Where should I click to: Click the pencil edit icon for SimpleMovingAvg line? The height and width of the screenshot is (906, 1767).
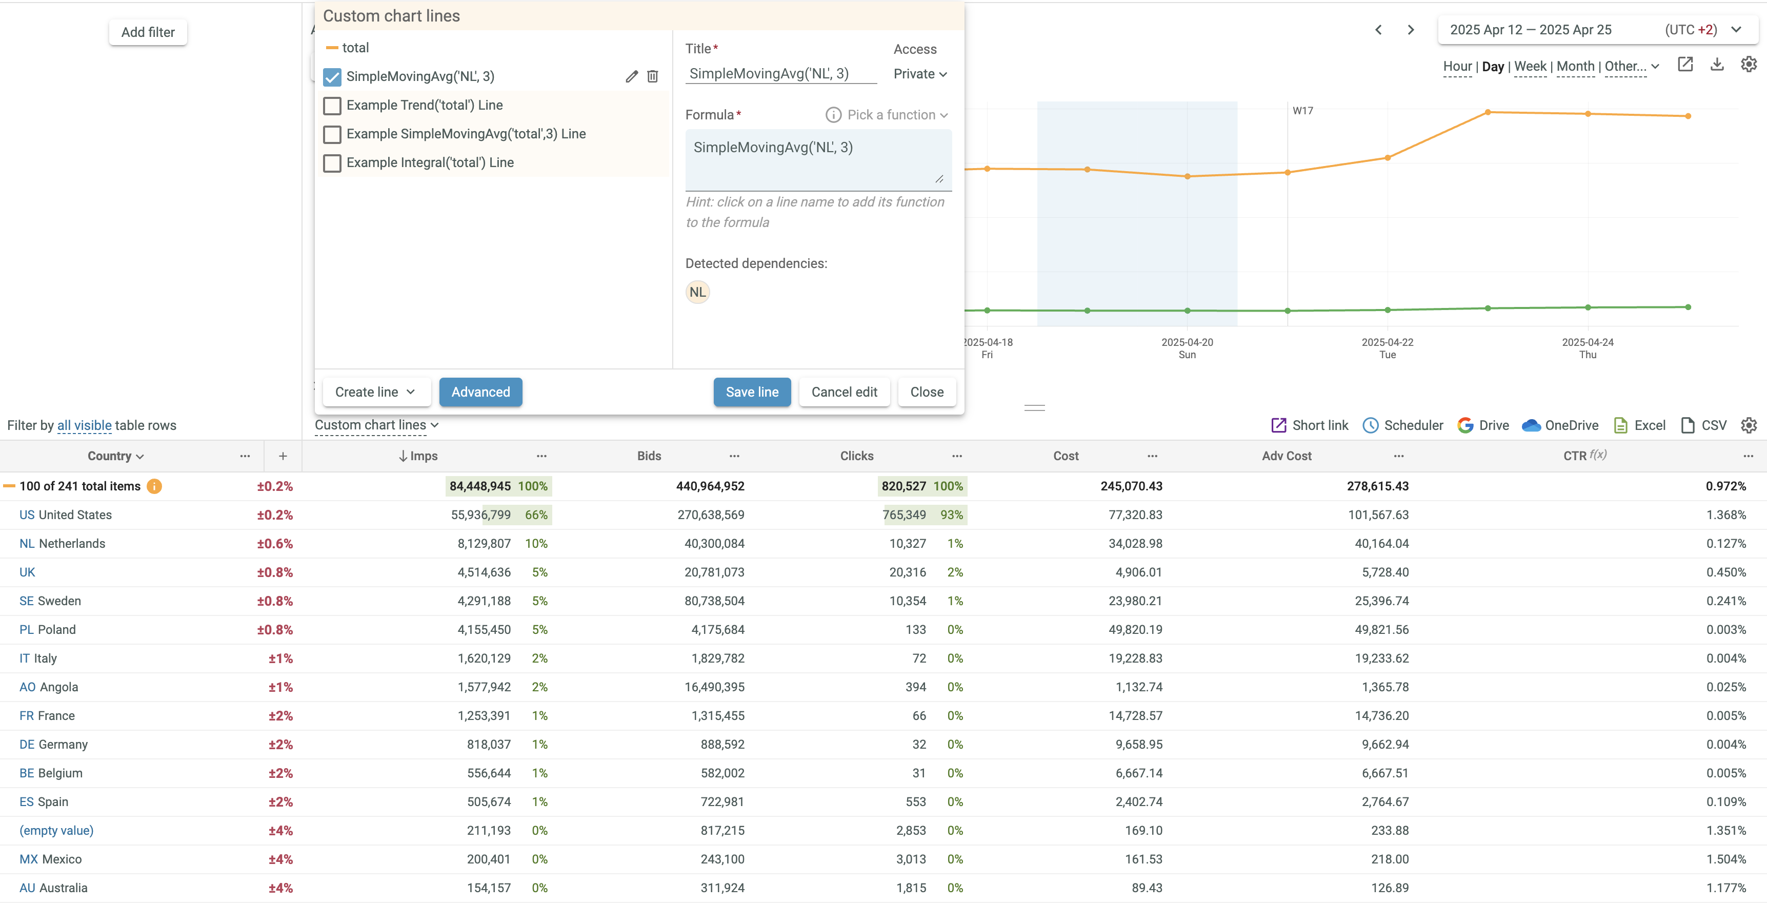(631, 76)
